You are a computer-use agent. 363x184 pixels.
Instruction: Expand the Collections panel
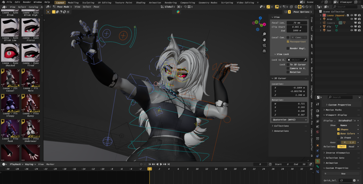point(281,126)
